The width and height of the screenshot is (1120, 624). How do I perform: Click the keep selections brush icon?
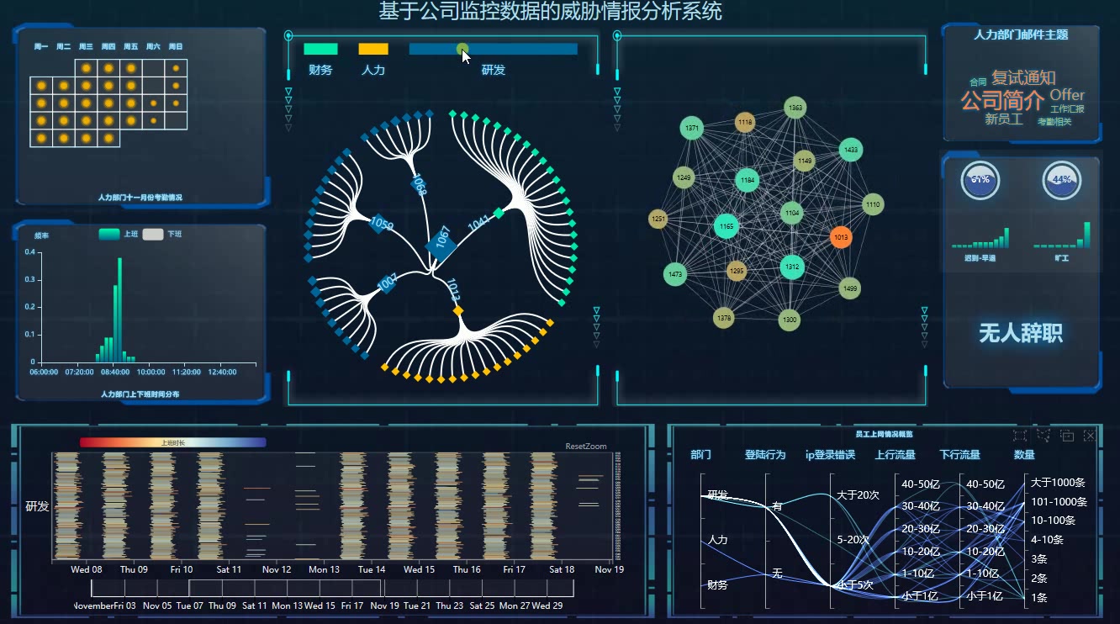point(1067,435)
